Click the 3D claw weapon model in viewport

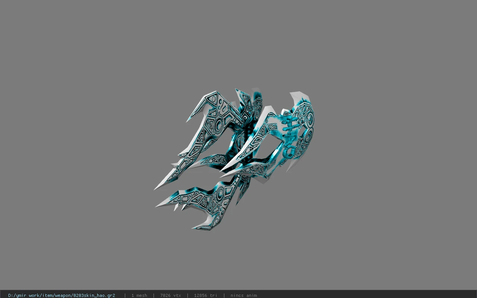(234, 159)
